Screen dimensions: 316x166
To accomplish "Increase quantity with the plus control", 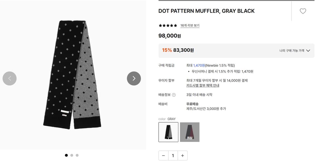I will (x=183, y=155).
